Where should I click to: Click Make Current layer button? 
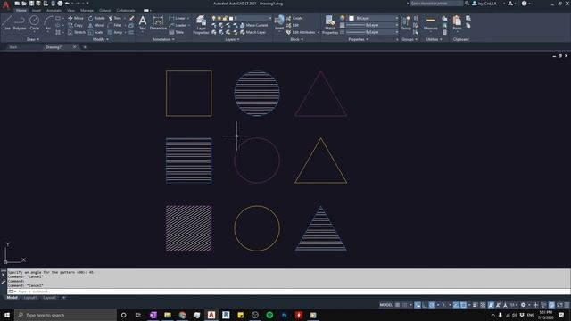[x=253, y=25]
